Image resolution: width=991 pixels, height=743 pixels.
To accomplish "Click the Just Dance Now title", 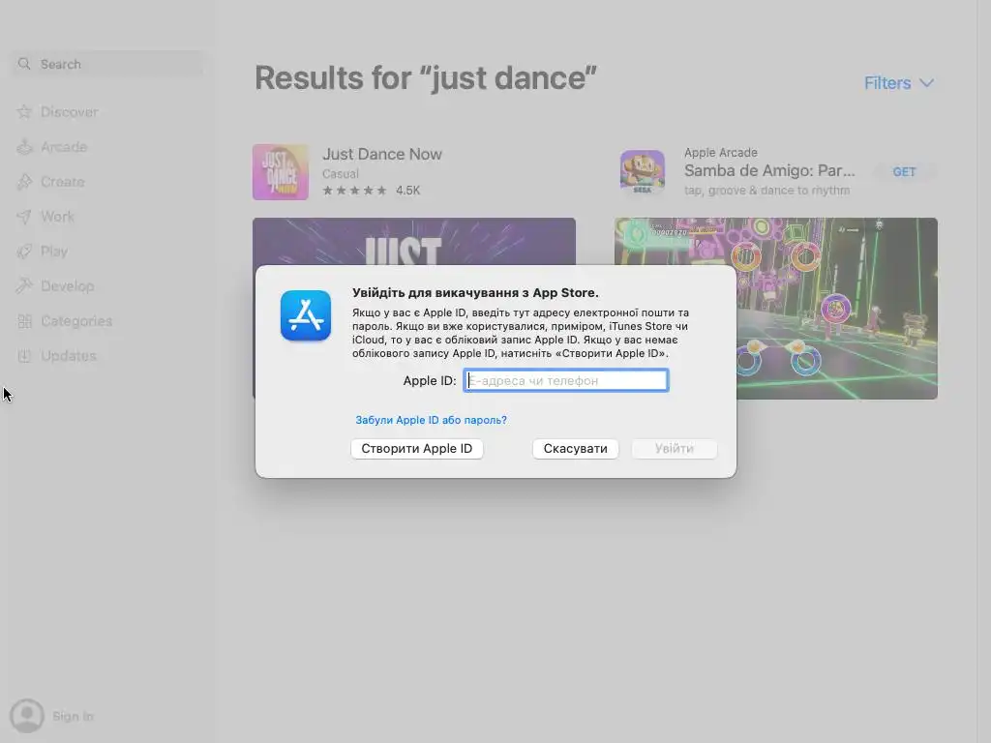I will [x=382, y=154].
